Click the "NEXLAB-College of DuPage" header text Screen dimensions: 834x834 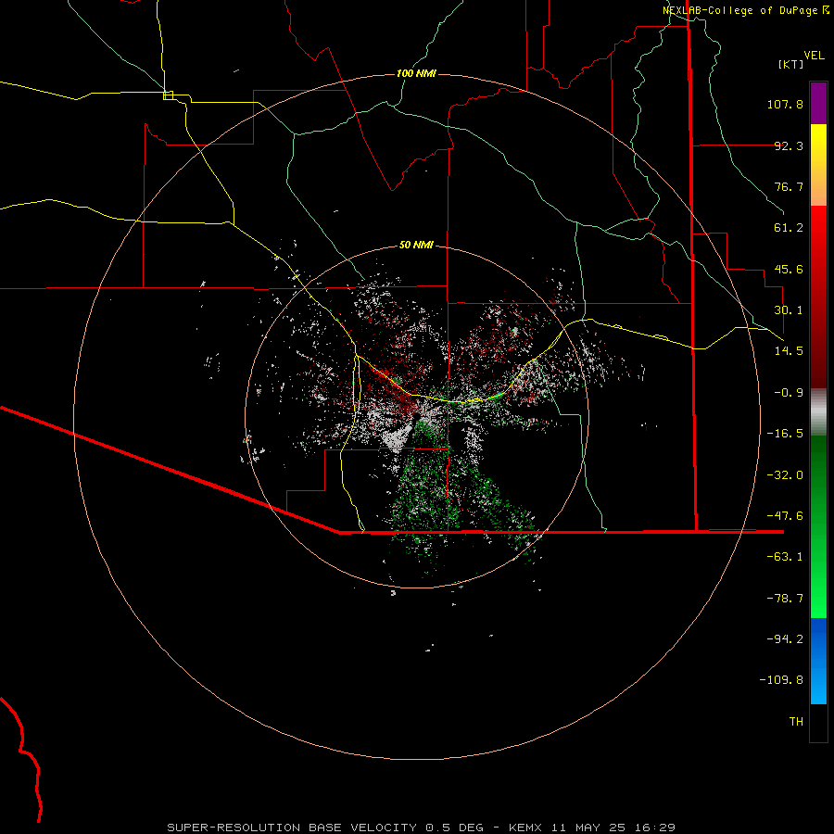(740, 10)
